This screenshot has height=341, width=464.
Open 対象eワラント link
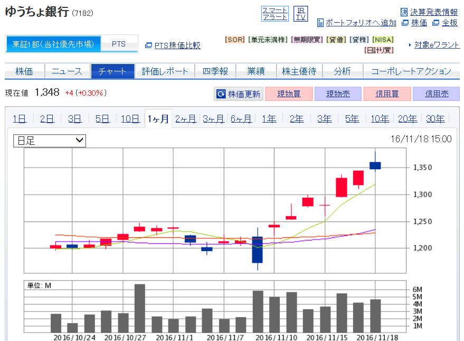[437, 45]
